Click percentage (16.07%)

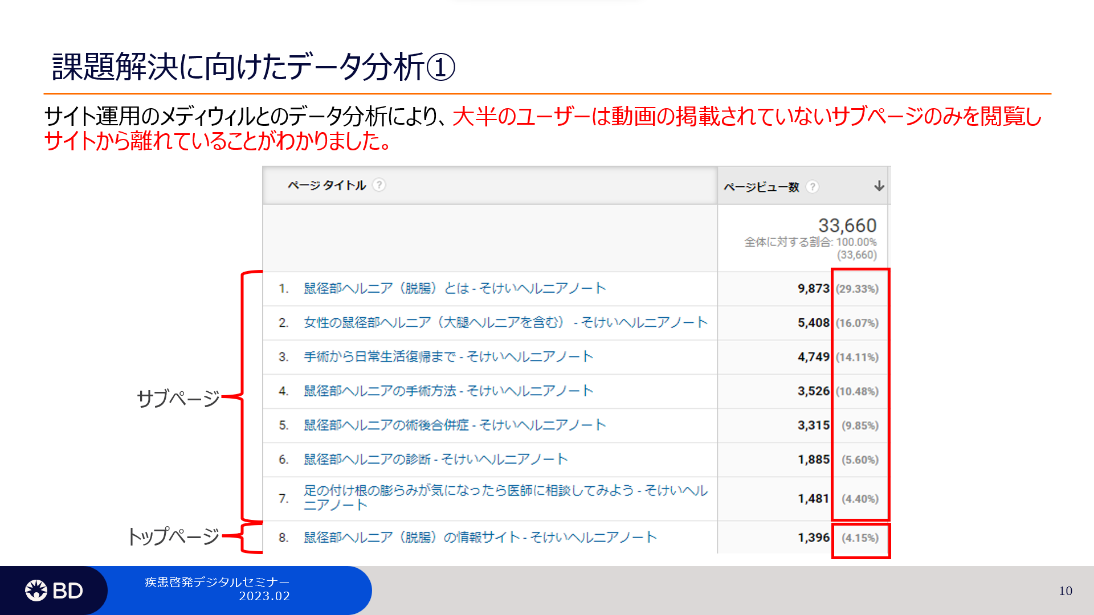(857, 323)
